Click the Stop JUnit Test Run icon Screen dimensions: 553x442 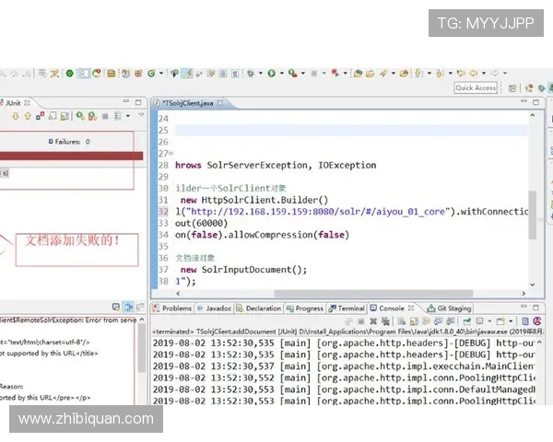104,116
